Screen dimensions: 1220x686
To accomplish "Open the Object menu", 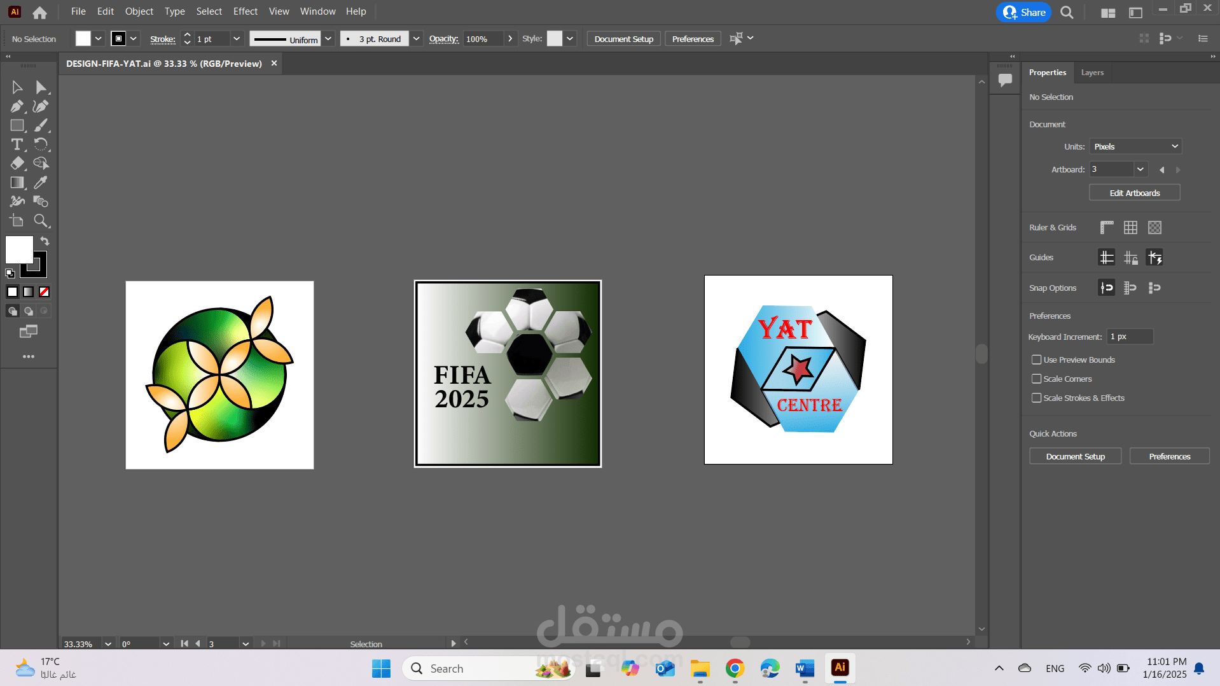I will pos(139,11).
